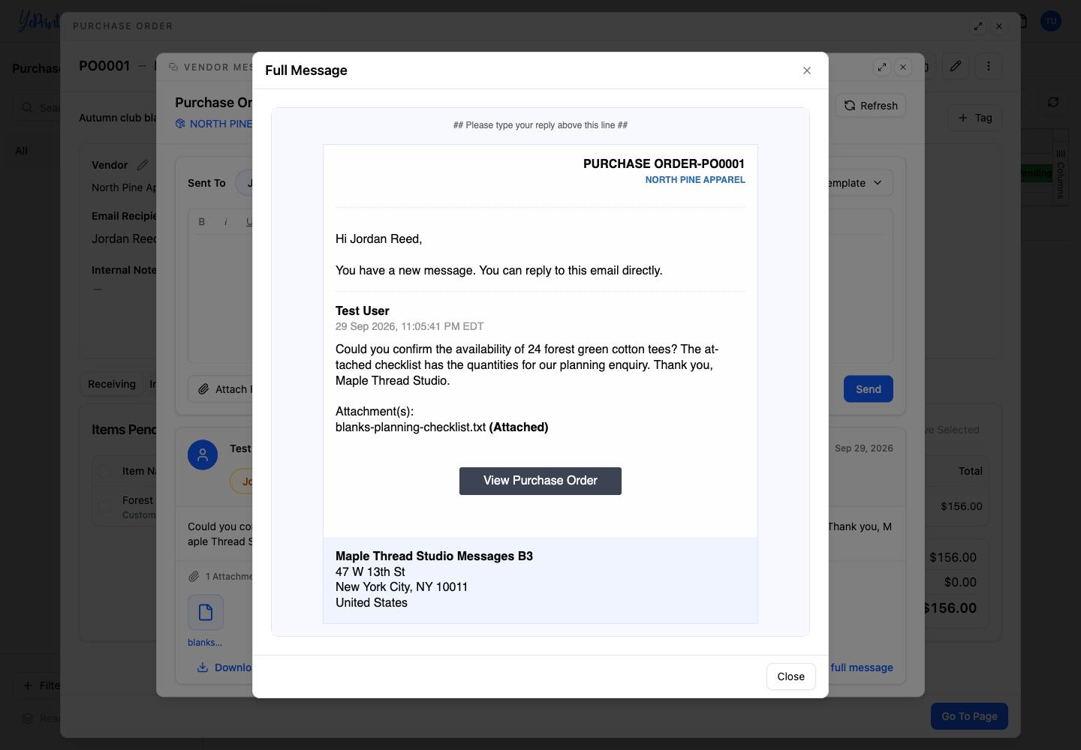Click the Close button in Full Message footer
Screen dimensions: 1081x750
point(791,676)
